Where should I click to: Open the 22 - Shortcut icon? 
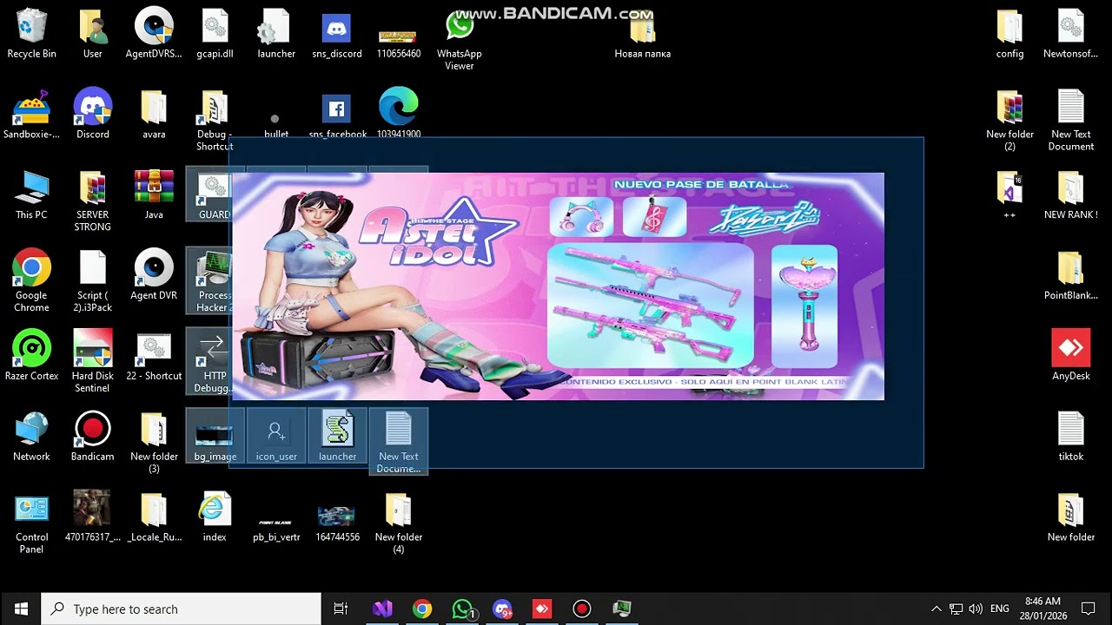pos(154,357)
